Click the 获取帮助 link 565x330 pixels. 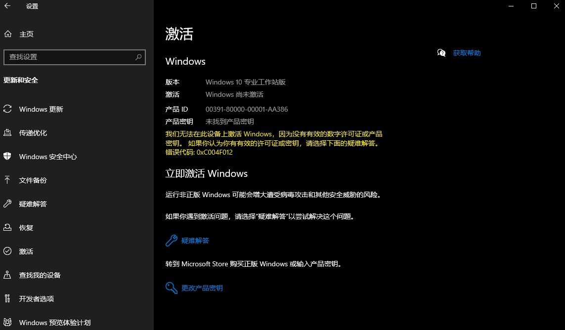467,53
